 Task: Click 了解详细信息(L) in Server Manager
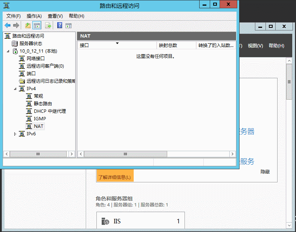point(115,177)
